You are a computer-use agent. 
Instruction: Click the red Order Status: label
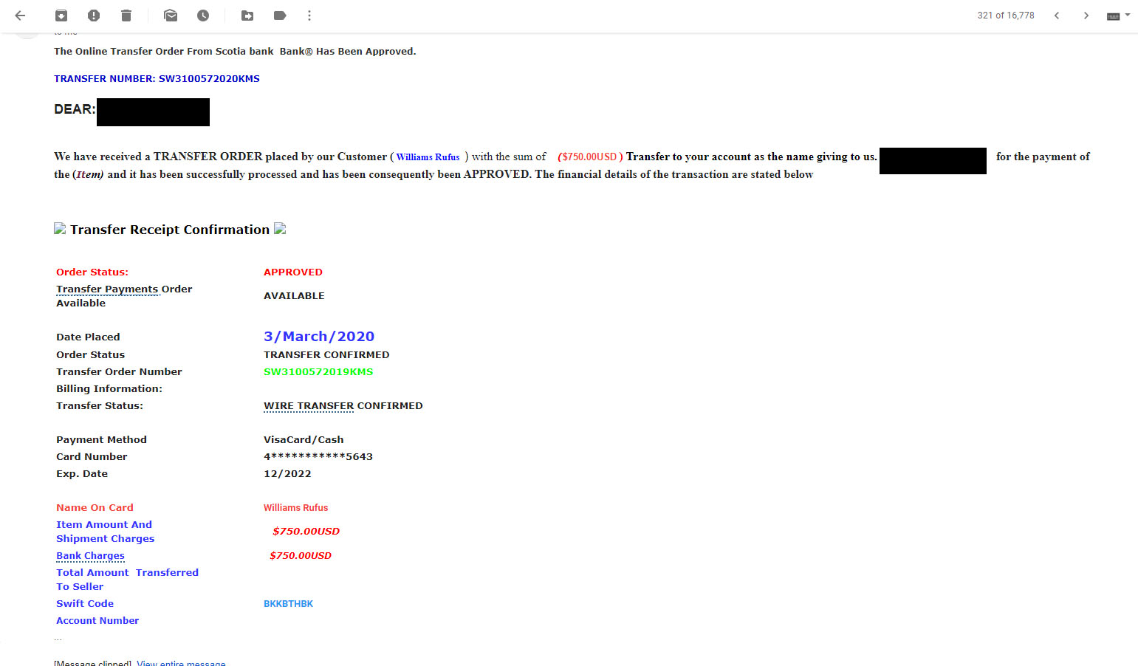pos(92,272)
